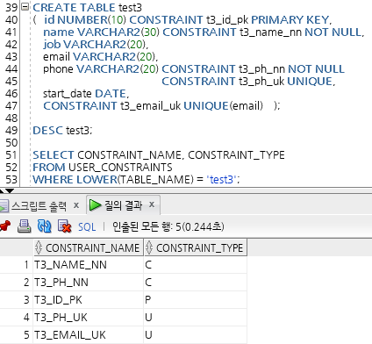This screenshot has width=372, height=344.
Task: Select constraint type P cell
Action: (x=195, y=300)
